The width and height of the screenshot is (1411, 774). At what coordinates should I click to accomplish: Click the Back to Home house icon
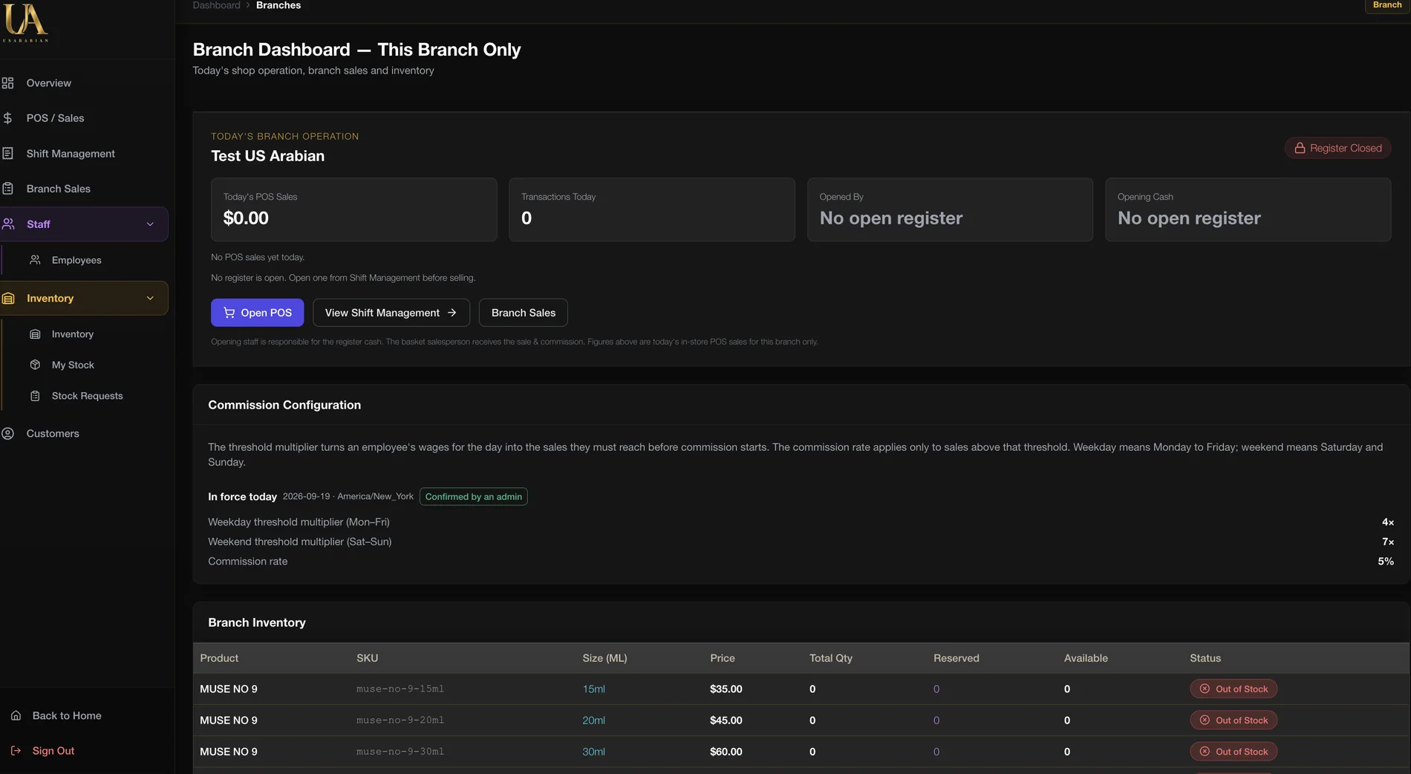(x=16, y=716)
